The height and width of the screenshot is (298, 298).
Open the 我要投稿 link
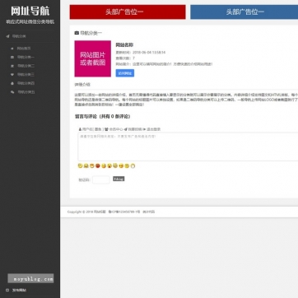pos(135,129)
